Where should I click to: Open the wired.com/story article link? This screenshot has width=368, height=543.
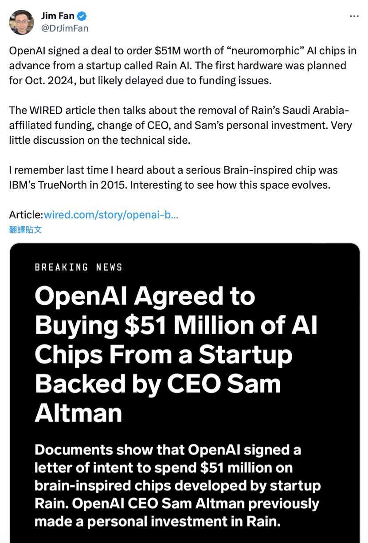(111, 215)
